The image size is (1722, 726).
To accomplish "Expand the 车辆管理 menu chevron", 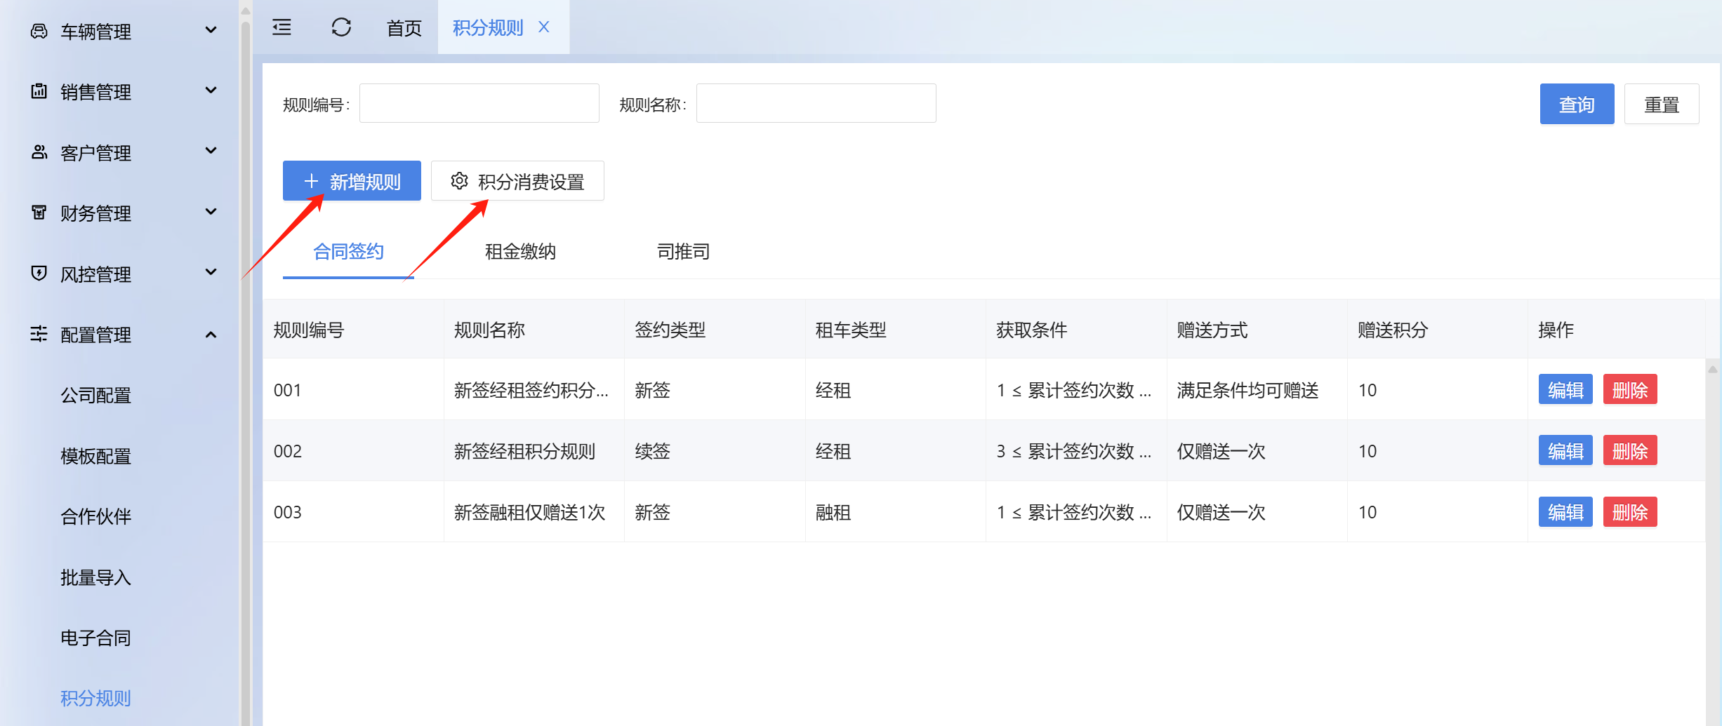I will (x=211, y=30).
